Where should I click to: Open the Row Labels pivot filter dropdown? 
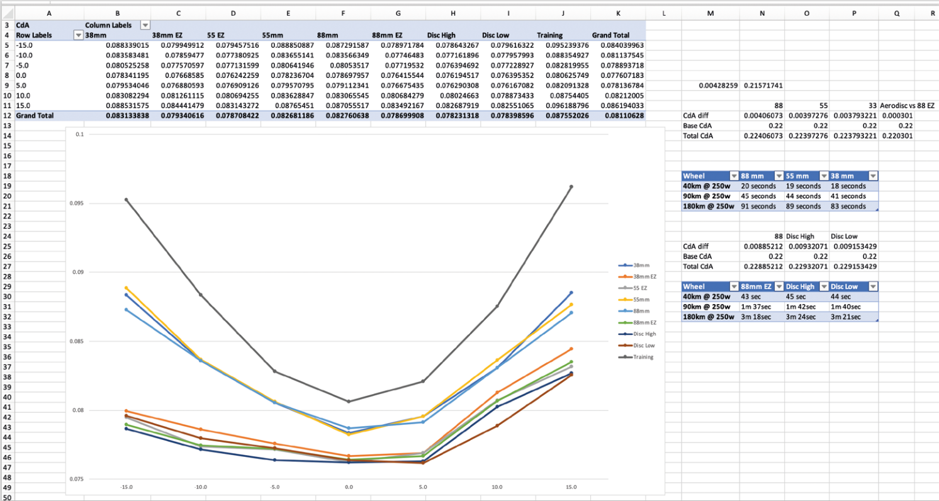point(79,35)
